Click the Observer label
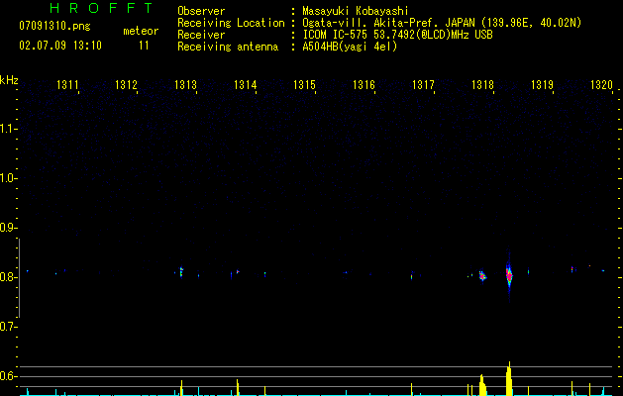The height and width of the screenshot is (396, 623). 201,11
